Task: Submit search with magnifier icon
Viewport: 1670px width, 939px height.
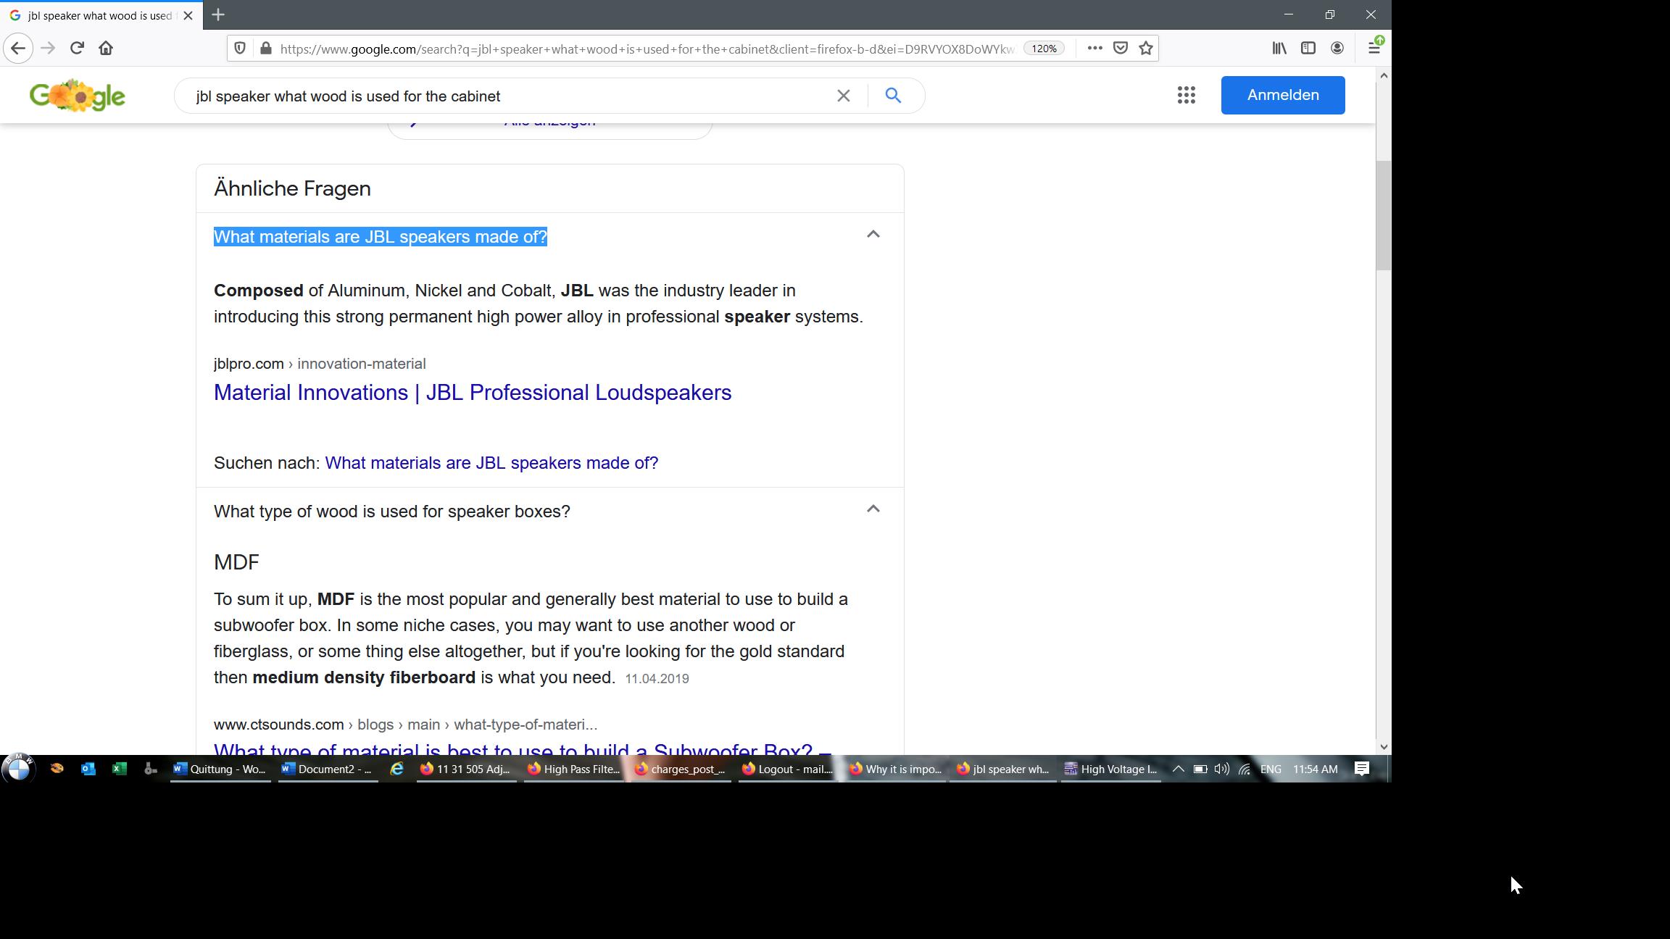Action: point(893,96)
